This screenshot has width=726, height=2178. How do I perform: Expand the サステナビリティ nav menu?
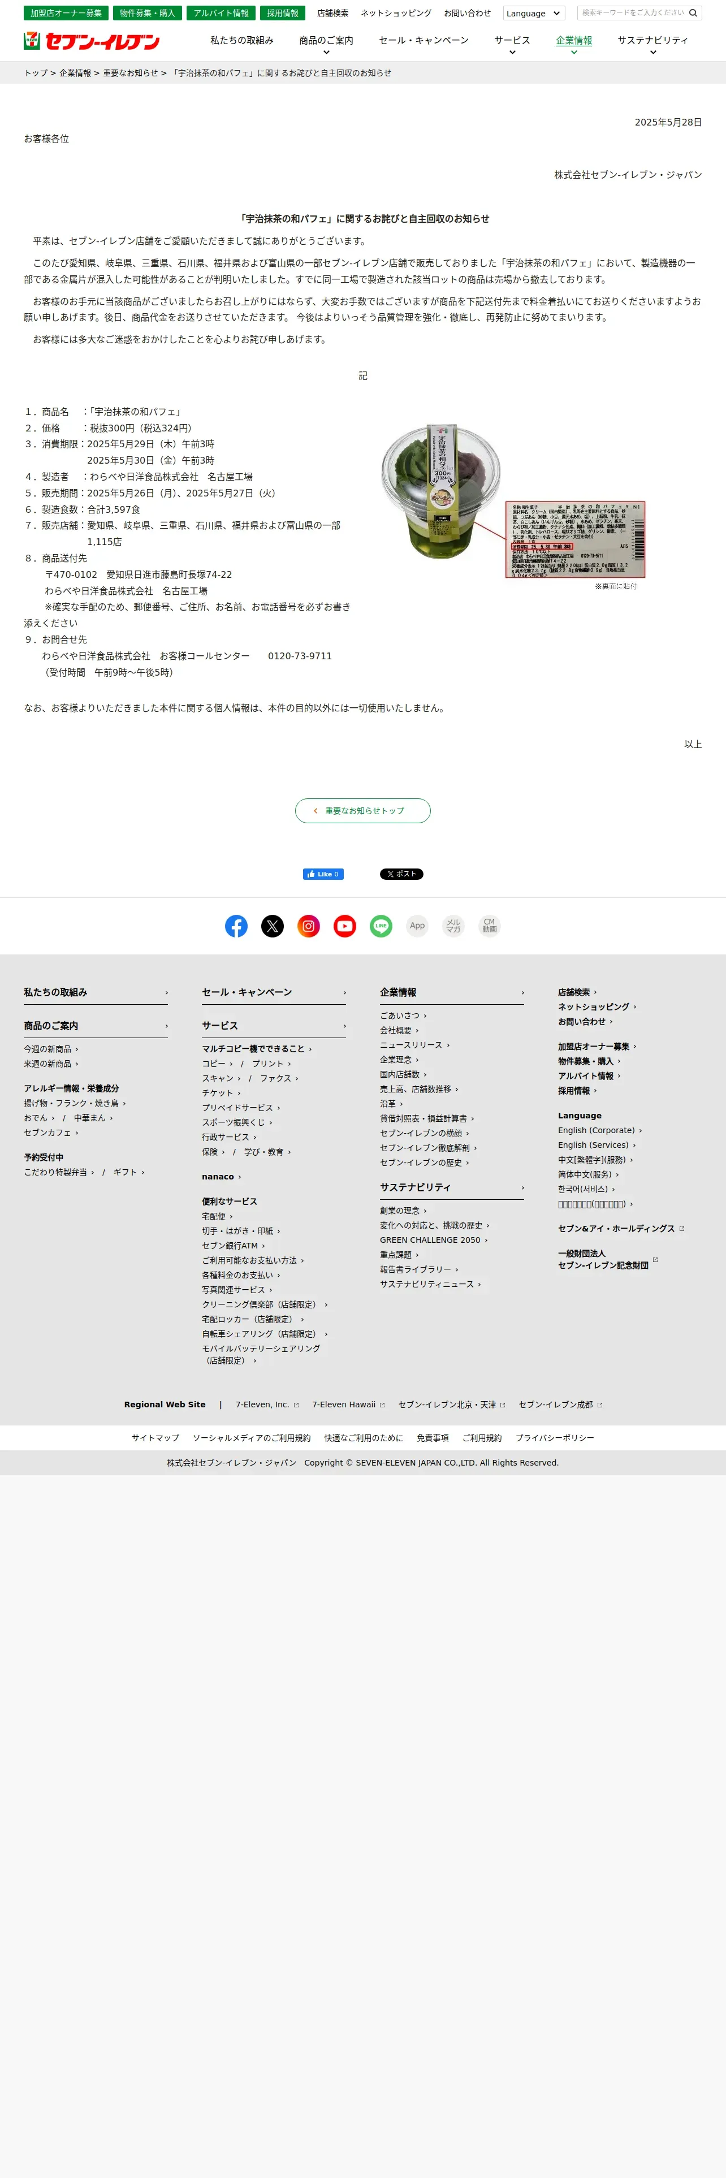652,45
